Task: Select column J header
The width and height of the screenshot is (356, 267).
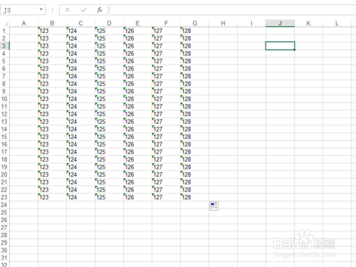Action: [280, 23]
